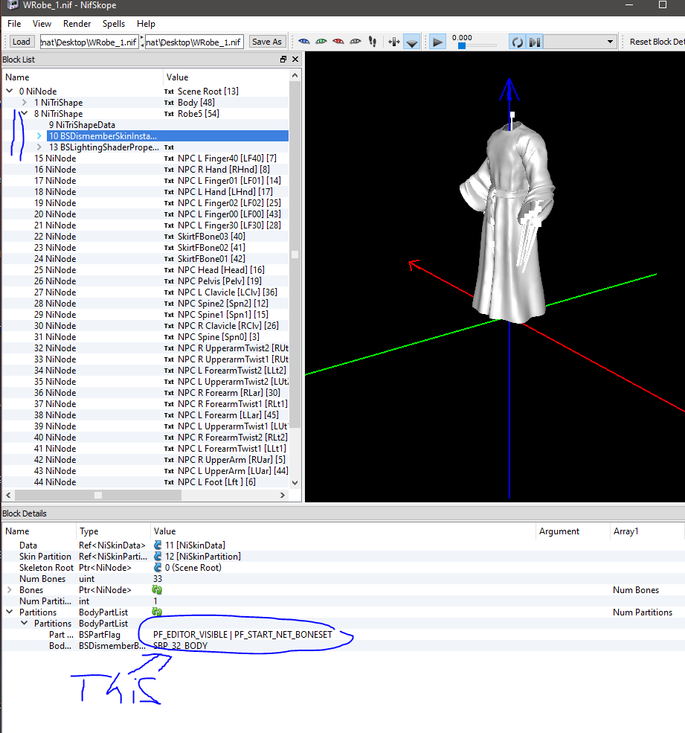Collapse the 8 NiTriShape node

[x=25, y=113]
